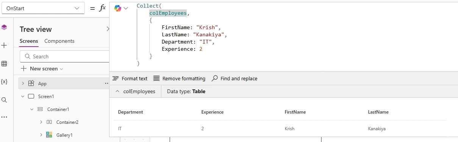The height and width of the screenshot is (142, 458).
Task: Close the Tree view panel
Action: [108, 29]
